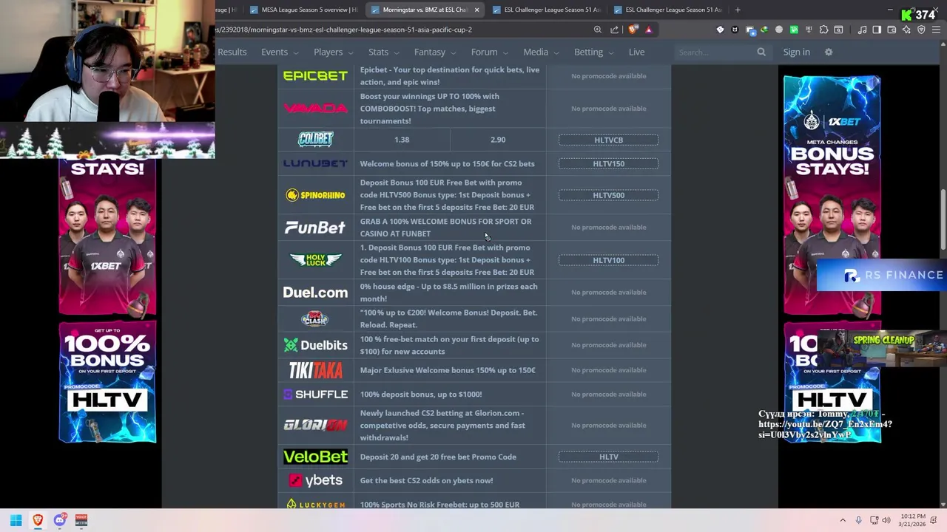The image size is (947, 532).
Task: Open the browser hamburger menu
Action: pos(936,30)
